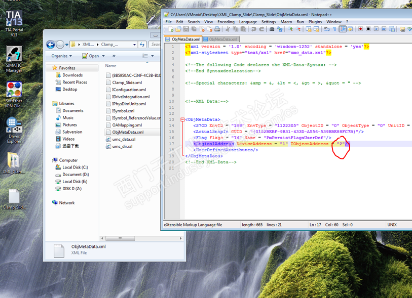The image size is (412, 298).
Task: Start macro recording with red record icon
Action: point(360,29)
